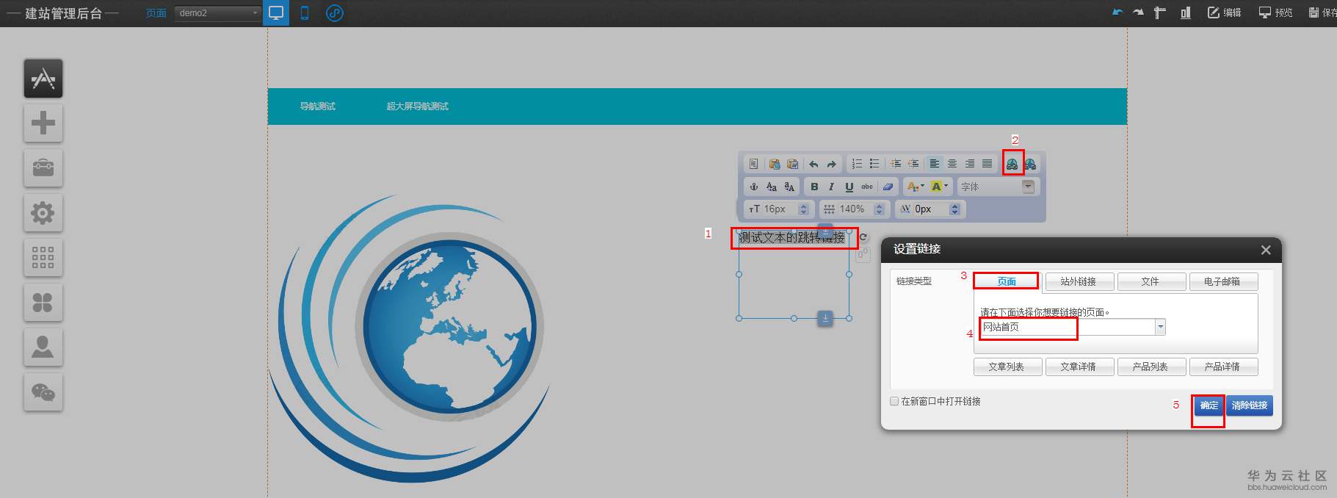This screenshot has height=498, width=1337.
Task: Toggle underline formatting
Action: (x=849, y=187)
